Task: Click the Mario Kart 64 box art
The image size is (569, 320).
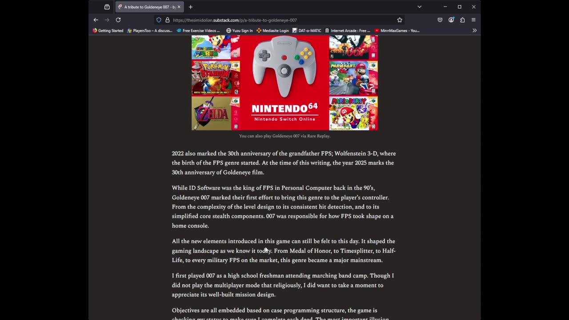Action: (353, 78)
